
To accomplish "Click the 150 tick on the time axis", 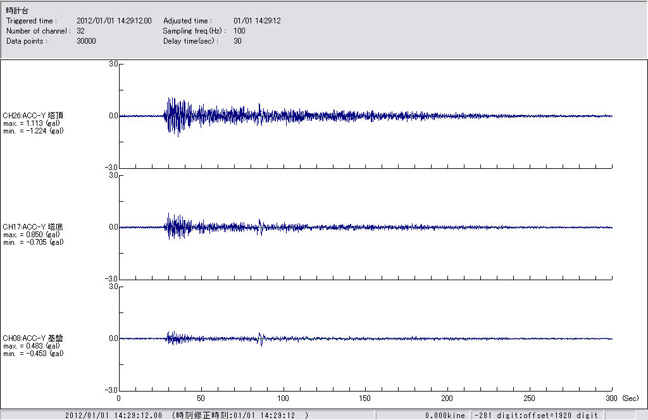I will 365,398.
